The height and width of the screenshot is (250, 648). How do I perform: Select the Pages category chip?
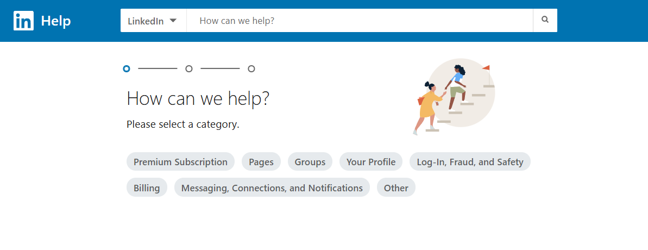[x=261, y=162]
